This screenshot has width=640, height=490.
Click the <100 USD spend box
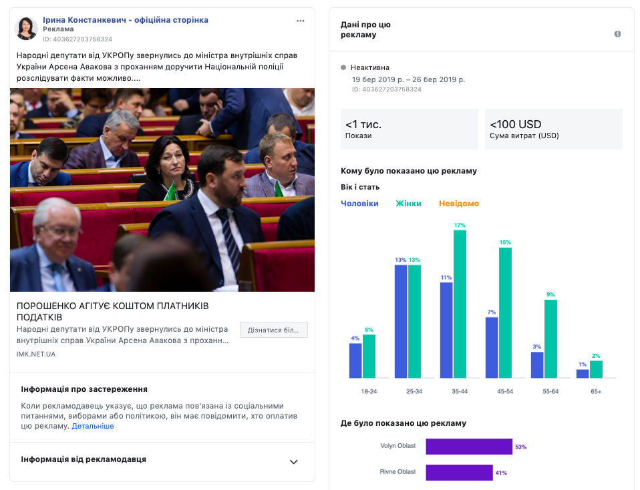pos(553,130)
